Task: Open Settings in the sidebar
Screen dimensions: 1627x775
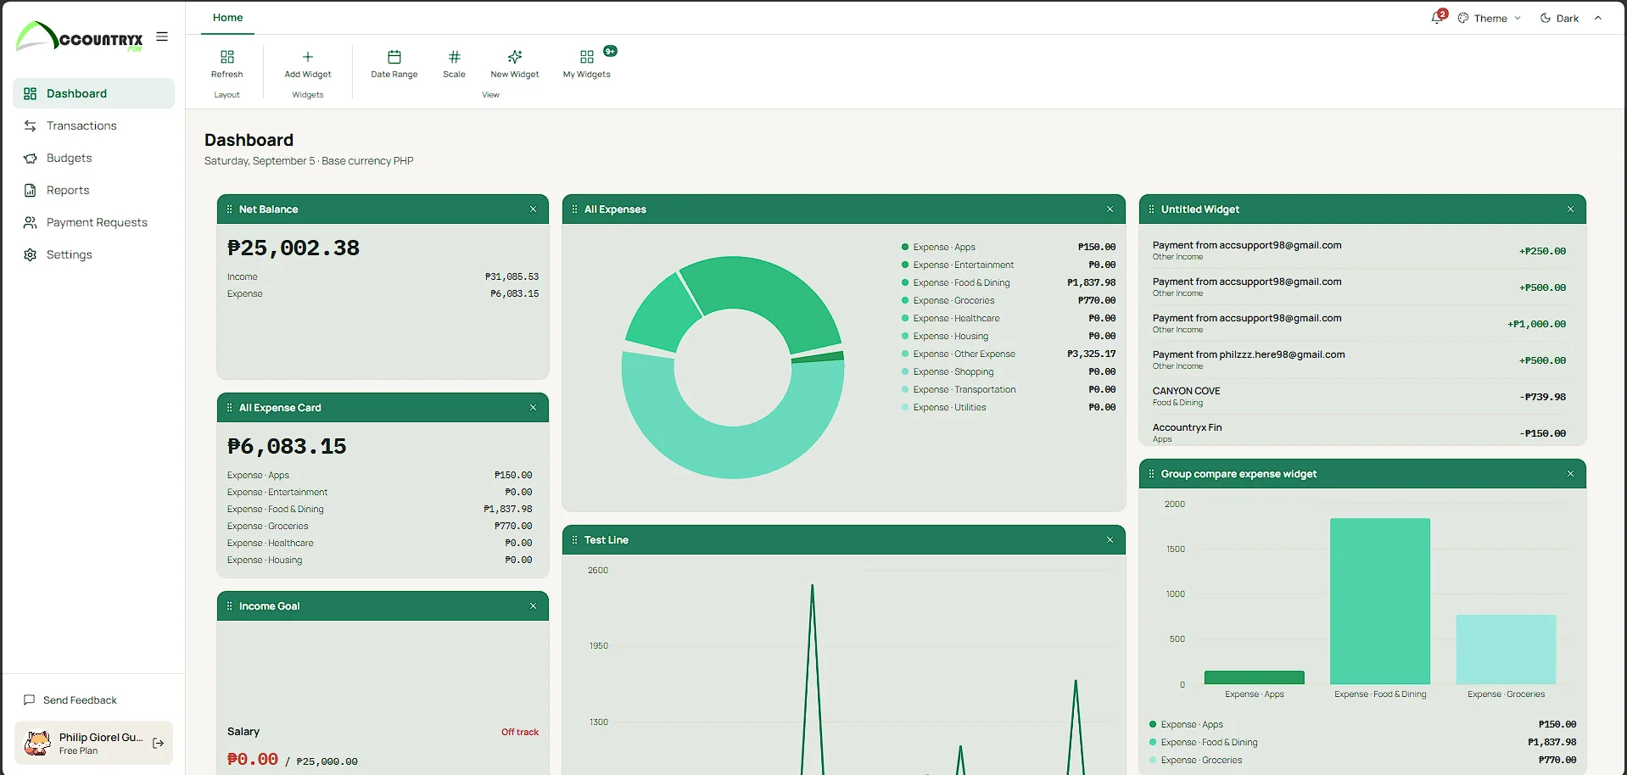Action: [93, 254]
